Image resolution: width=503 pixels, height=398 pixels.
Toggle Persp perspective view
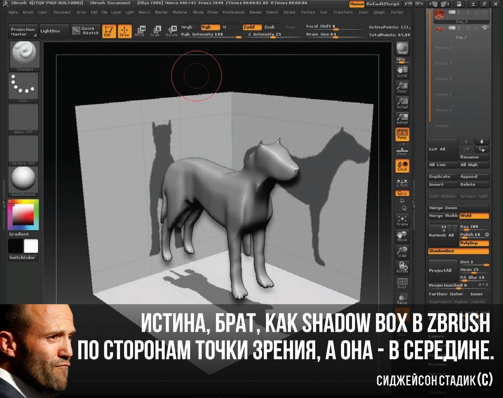click(x=402, y=134)
